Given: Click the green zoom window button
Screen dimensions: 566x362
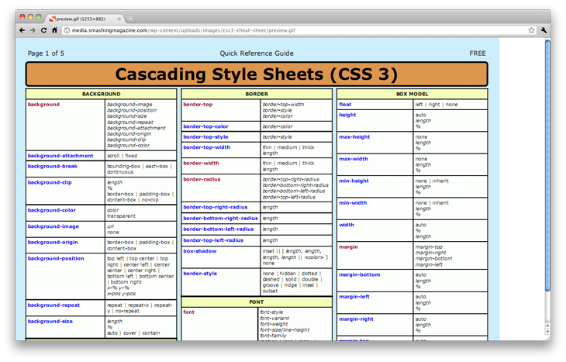Looking at the screenshot, I should [40, 16].
